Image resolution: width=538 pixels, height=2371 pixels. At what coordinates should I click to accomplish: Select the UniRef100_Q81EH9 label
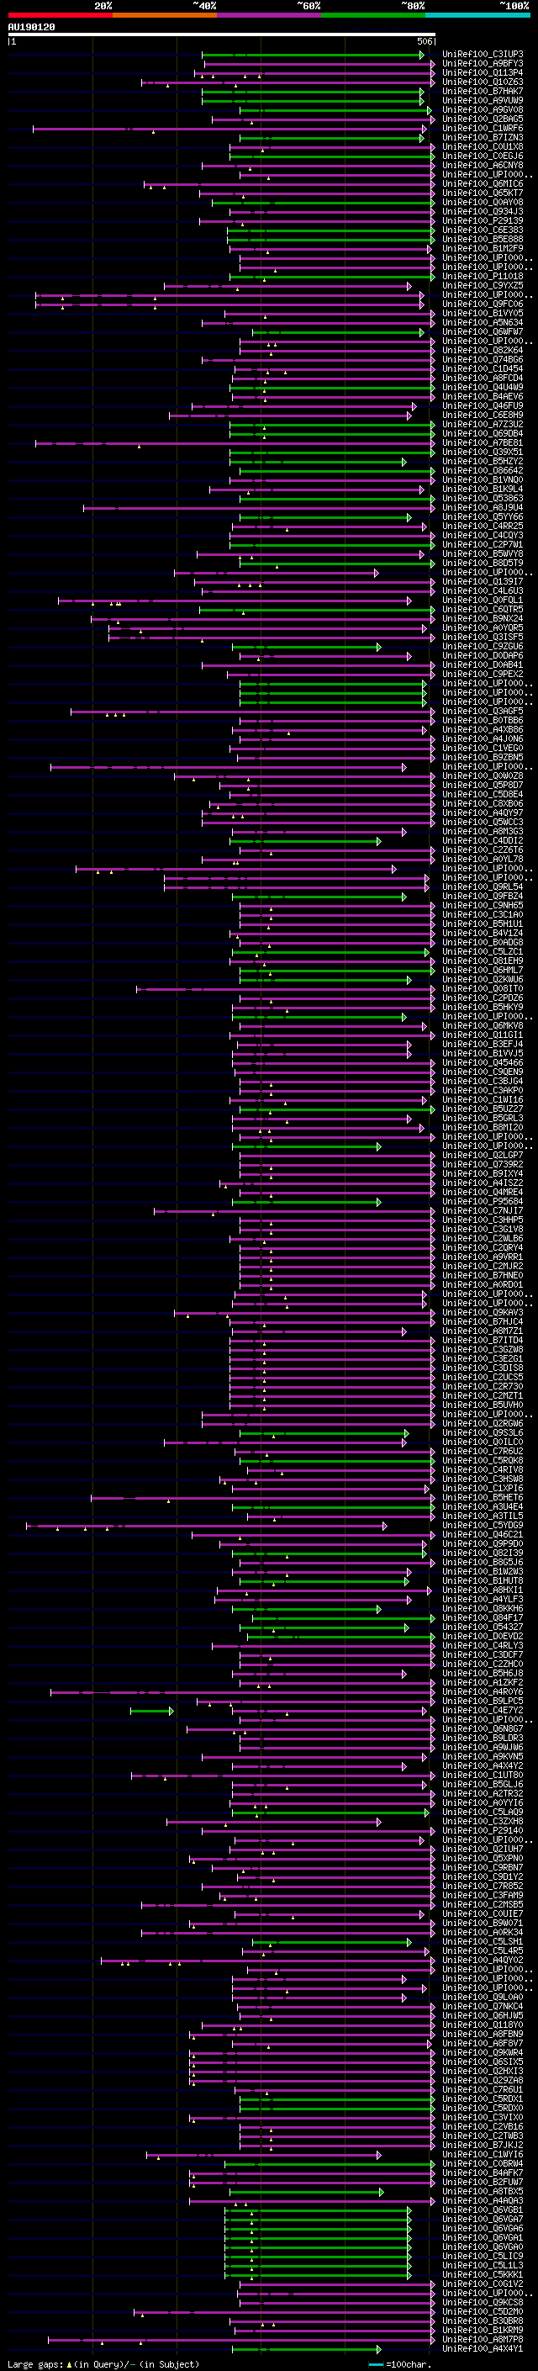(482, 961)
